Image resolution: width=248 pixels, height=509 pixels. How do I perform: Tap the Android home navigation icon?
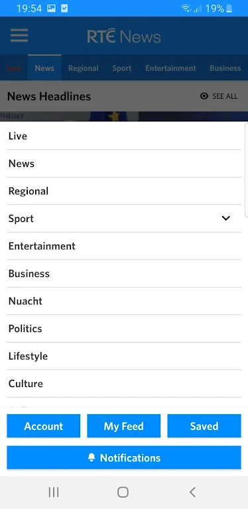tap(123, 492)
